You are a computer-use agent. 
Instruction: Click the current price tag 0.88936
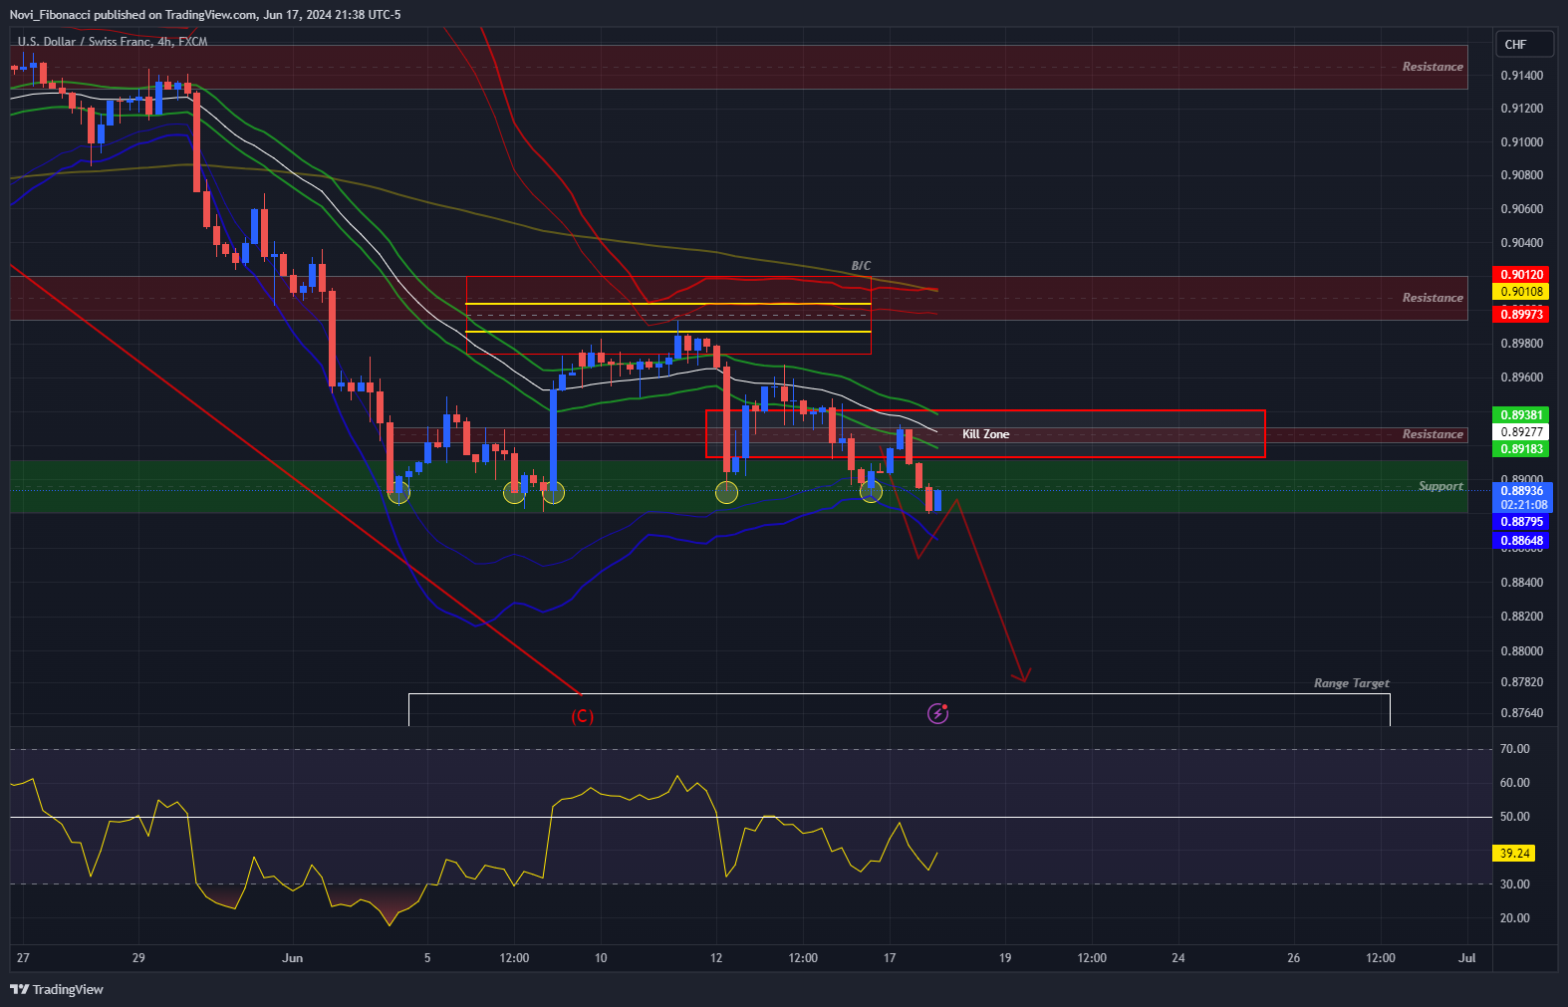coord(1521,491)
